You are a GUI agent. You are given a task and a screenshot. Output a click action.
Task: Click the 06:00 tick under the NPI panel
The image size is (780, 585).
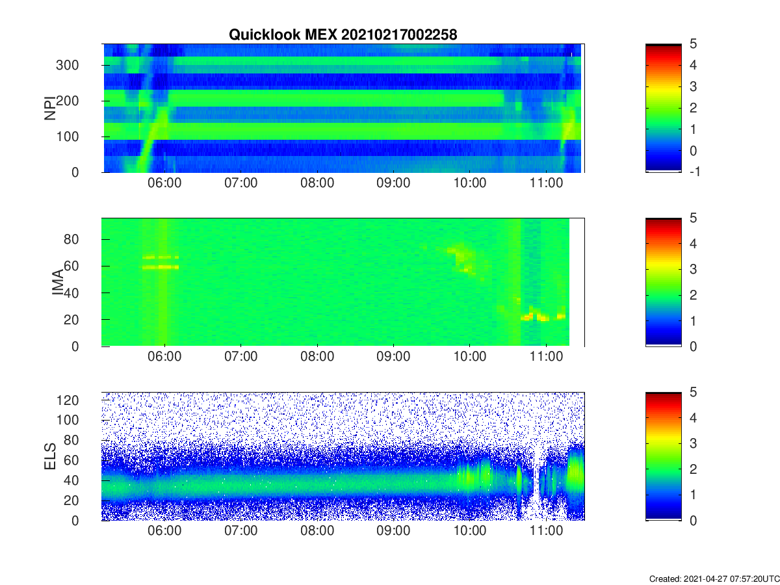click(164, 183)
